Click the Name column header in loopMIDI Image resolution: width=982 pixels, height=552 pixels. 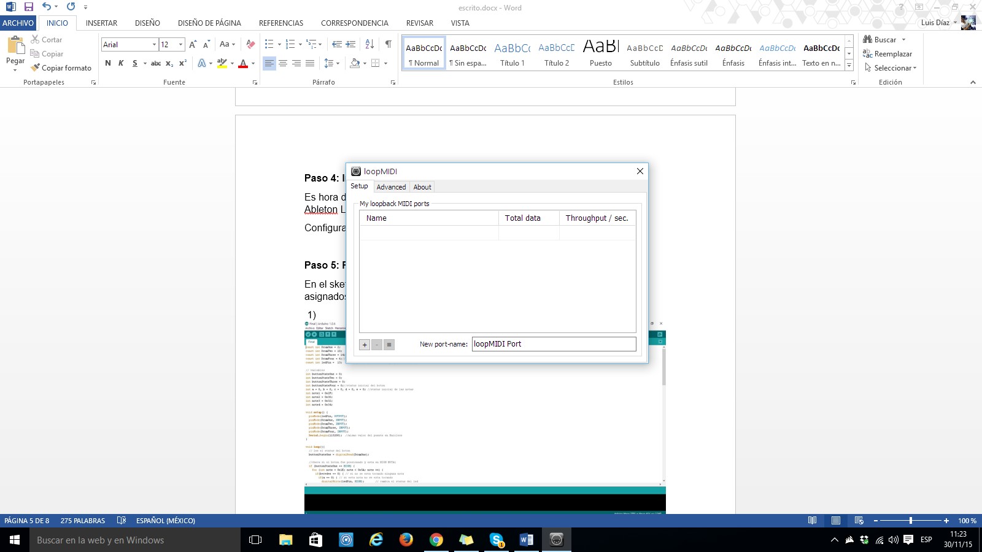(429, 218)
